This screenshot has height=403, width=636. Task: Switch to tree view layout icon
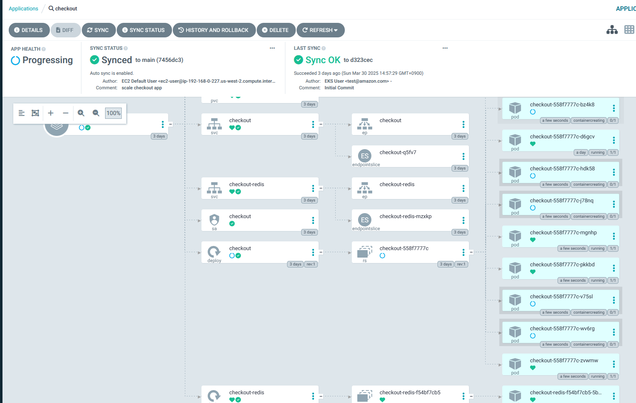[x=612, y=30]
